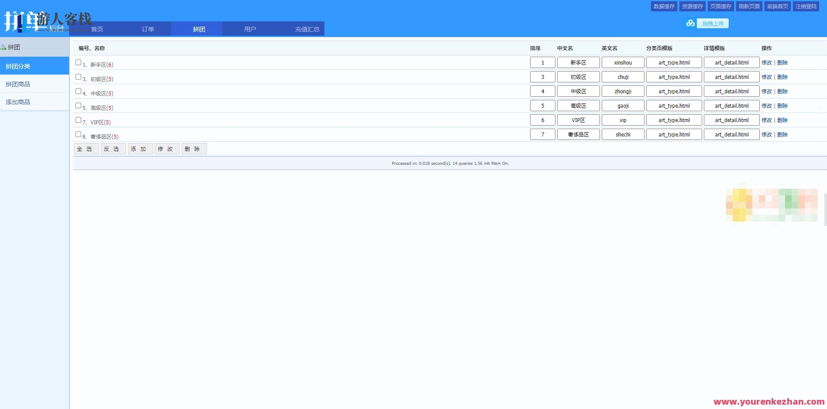Click the 添加 button below the list

pyautogui.click(x=141, y=149)
